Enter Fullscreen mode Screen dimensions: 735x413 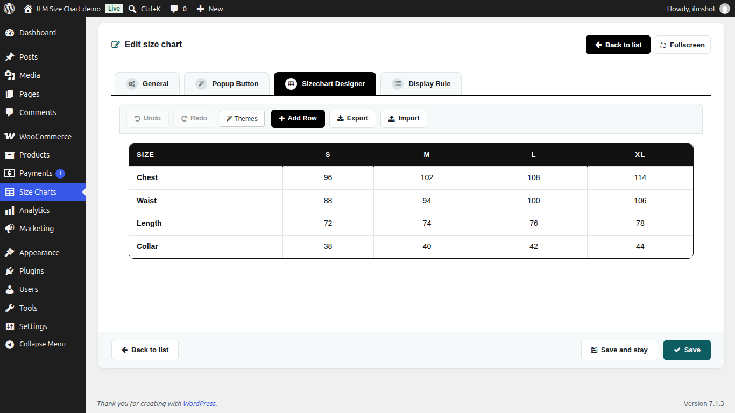pyautogui.click(x=683, y=45)
